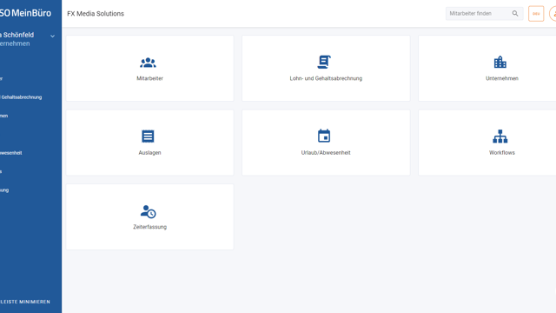Select Gehaltsabrechnung in the sidebar menu
Viewport: 556px width, 313px height.
[21, 97]
